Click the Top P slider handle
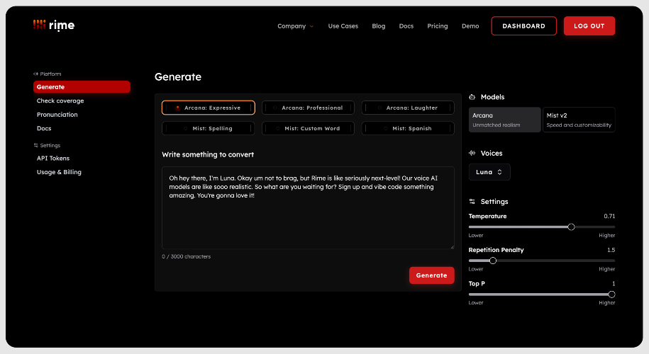The width and height of the screenshot is (649, 354). [611, 295]
